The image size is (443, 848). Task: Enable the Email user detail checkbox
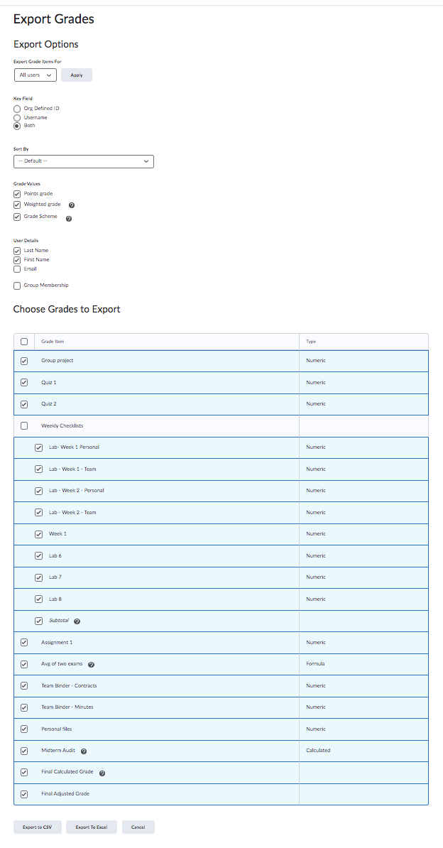point(17,269)
